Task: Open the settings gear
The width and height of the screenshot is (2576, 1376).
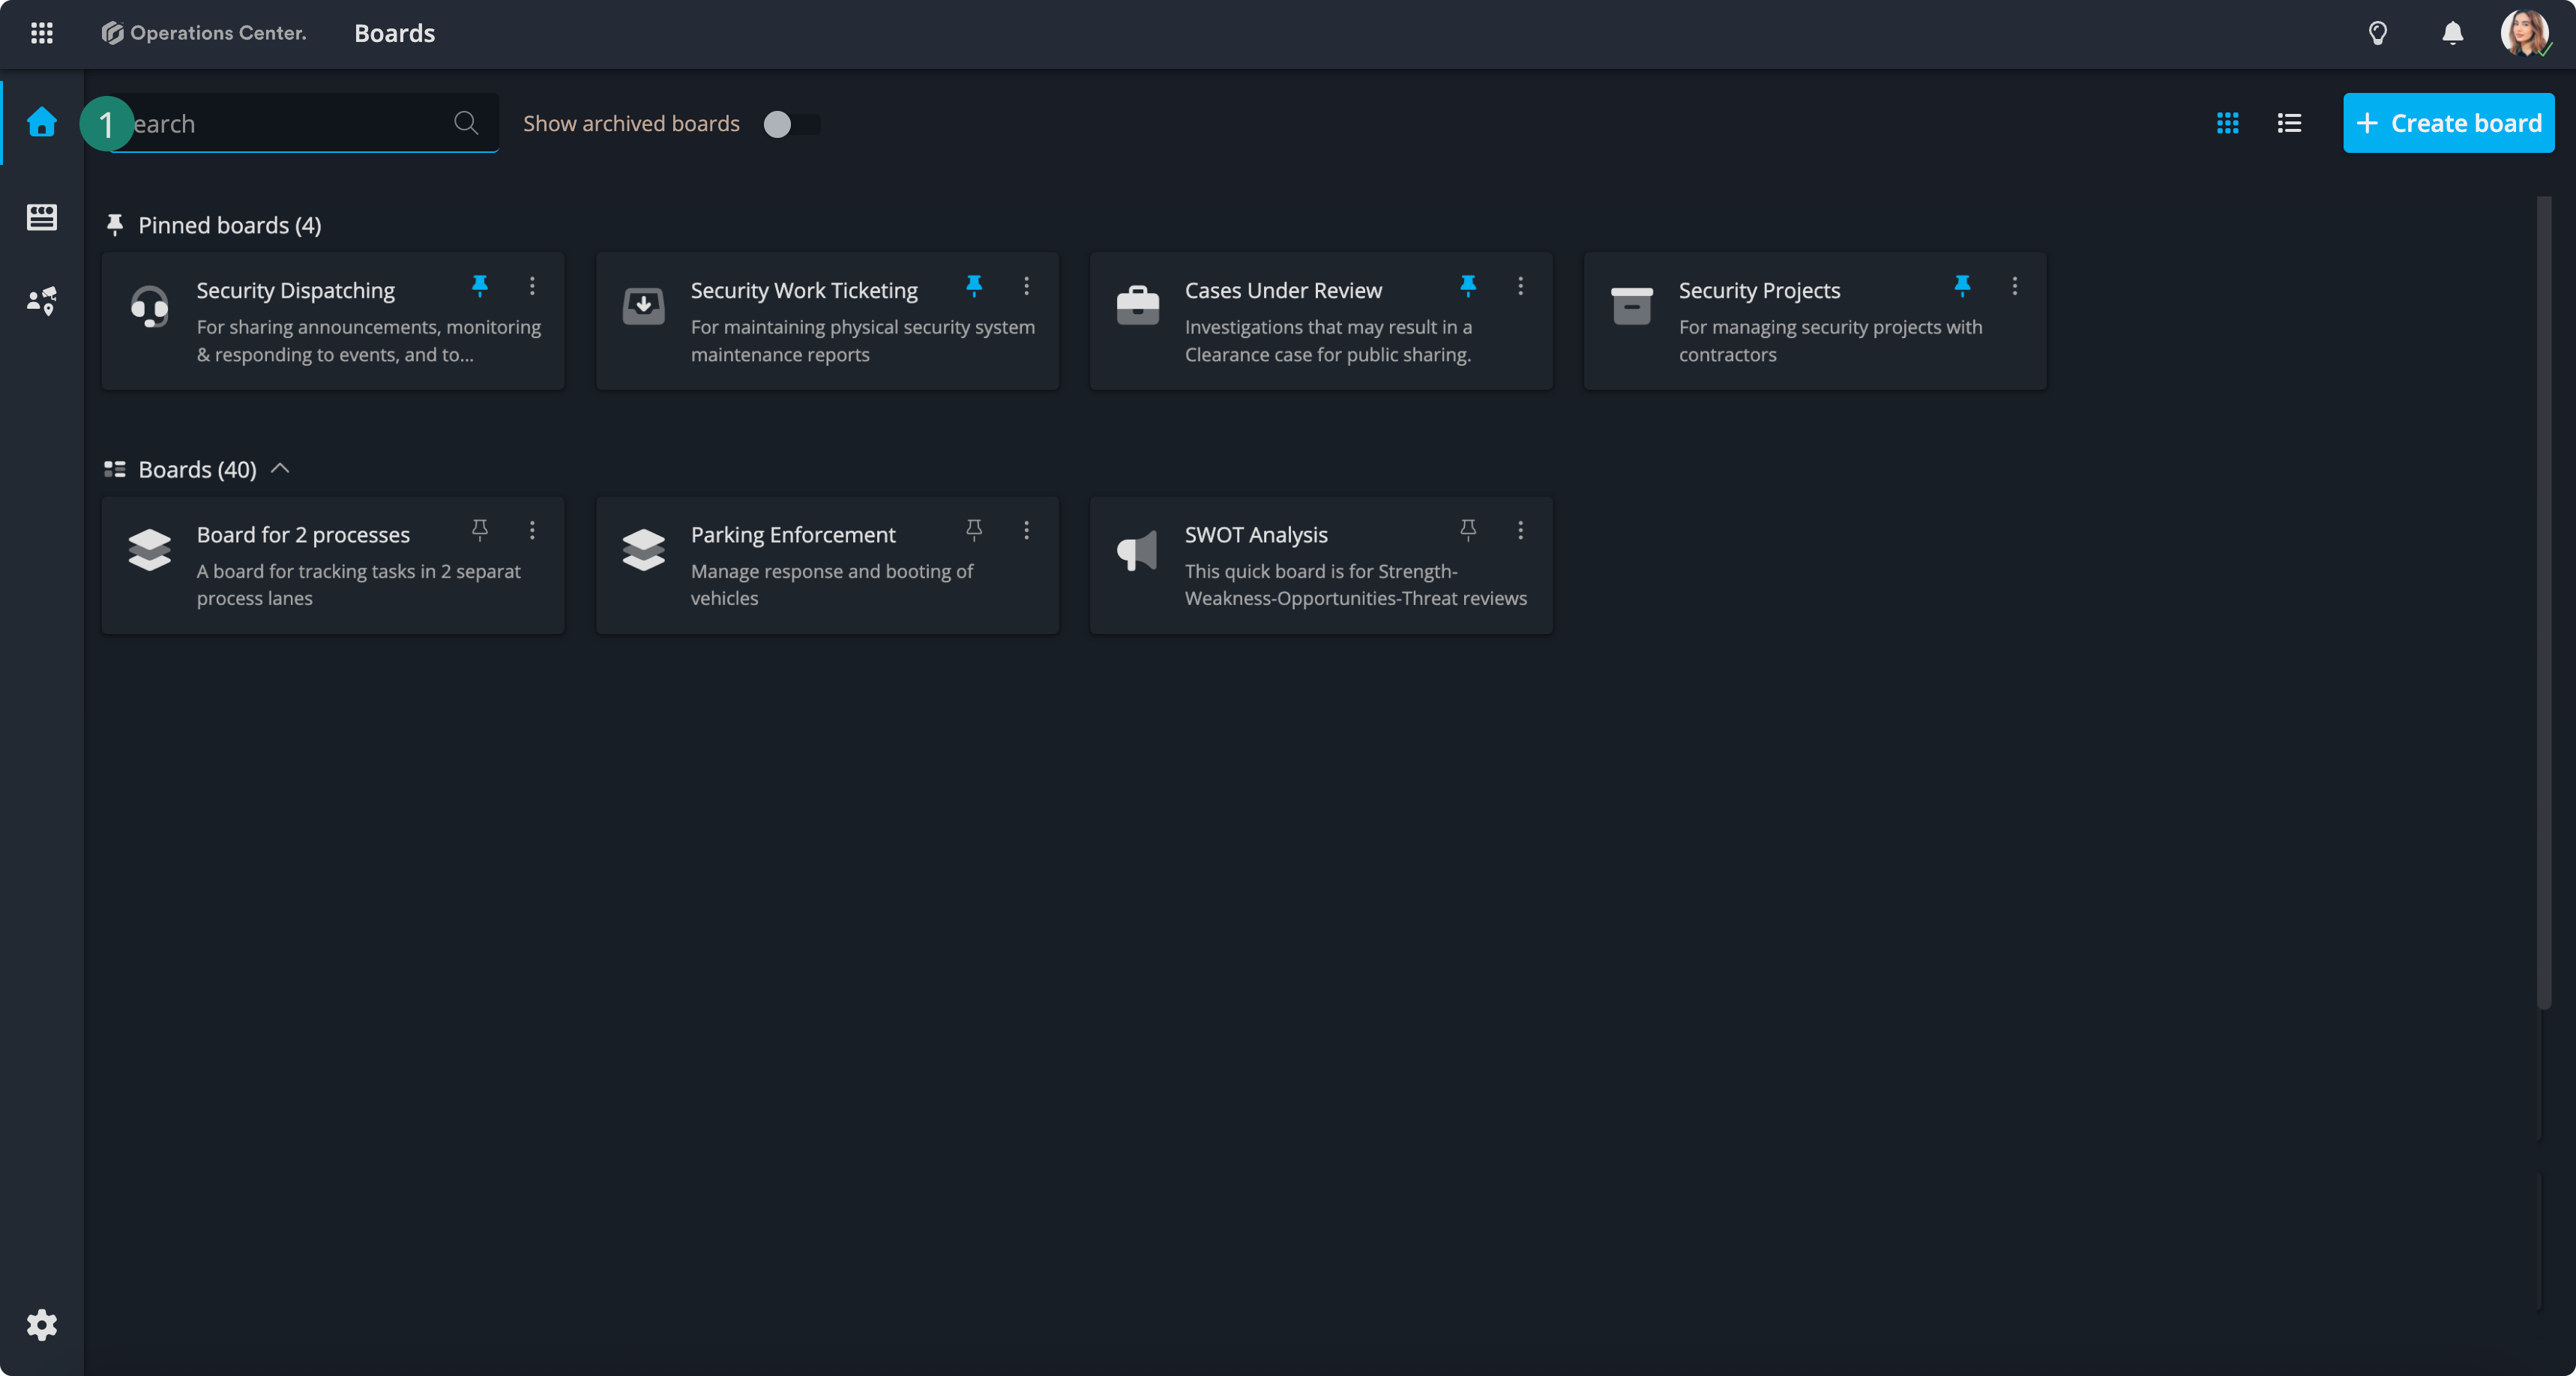Action: pos(41,1325)
